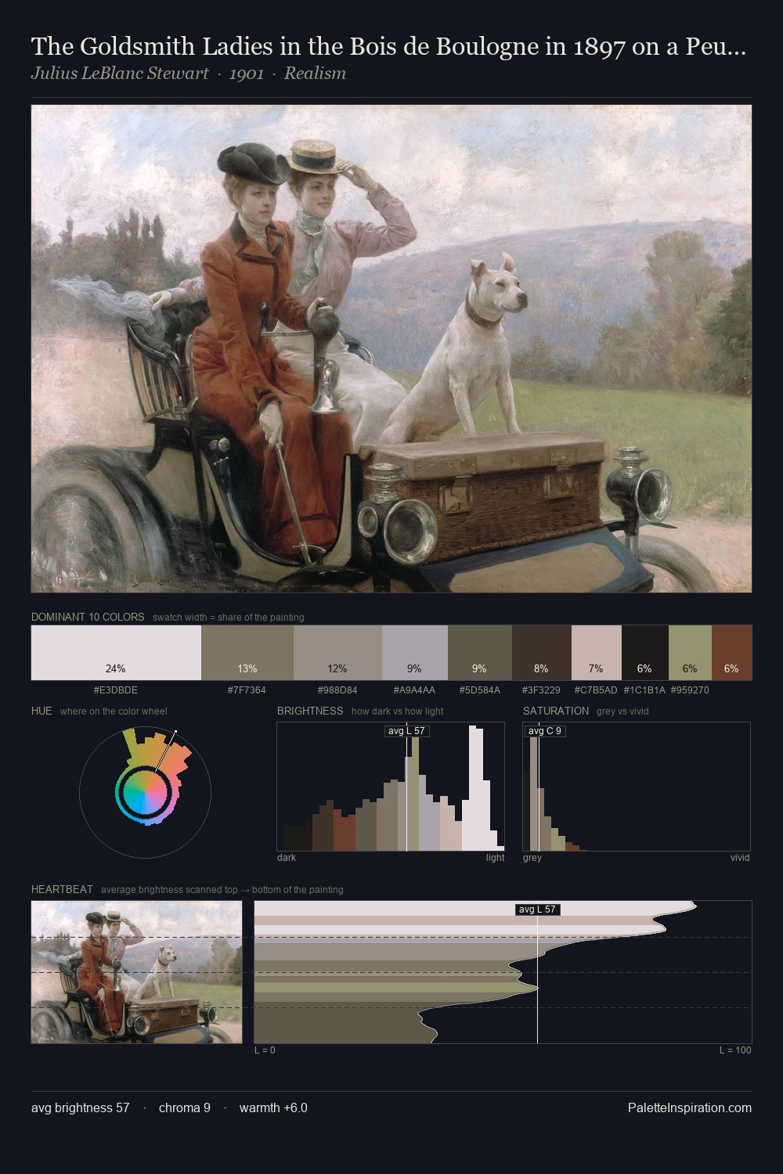Viewport: 783px width, 1174px height.
Task: Click the 'warmth +6.0' footer stat
Action: [273, 1108]
